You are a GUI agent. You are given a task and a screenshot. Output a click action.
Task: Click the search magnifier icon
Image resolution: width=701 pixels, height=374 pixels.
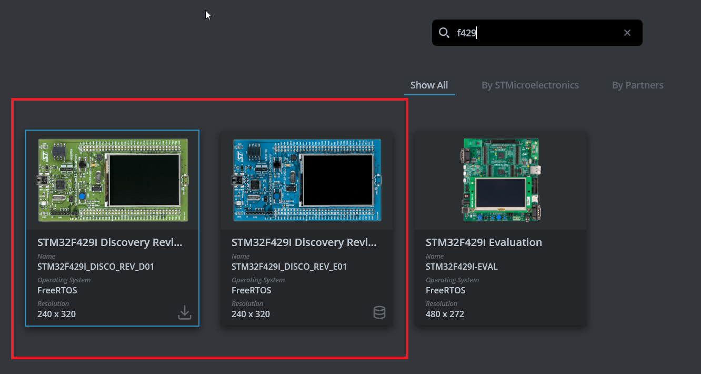click(445, 33)
